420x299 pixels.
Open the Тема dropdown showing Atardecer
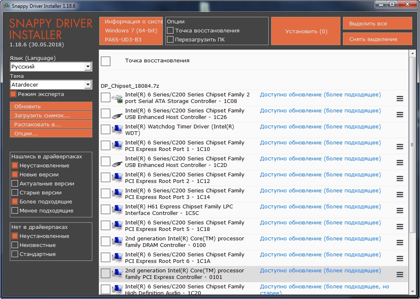point(51,84)
